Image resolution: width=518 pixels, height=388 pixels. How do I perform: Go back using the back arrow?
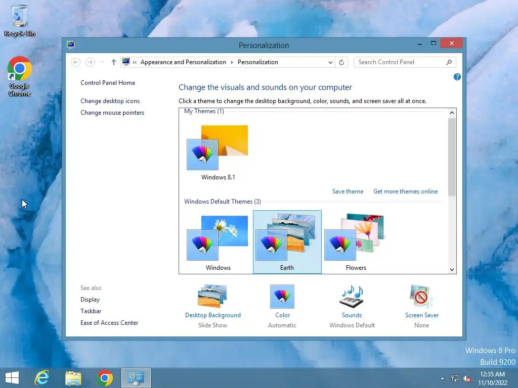point(76,62)
